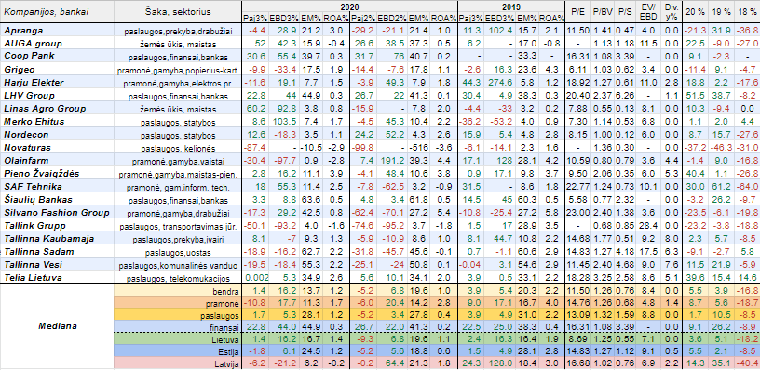Click the Mediana label cell
The image size is (760, 370).
tap(57, 326)
